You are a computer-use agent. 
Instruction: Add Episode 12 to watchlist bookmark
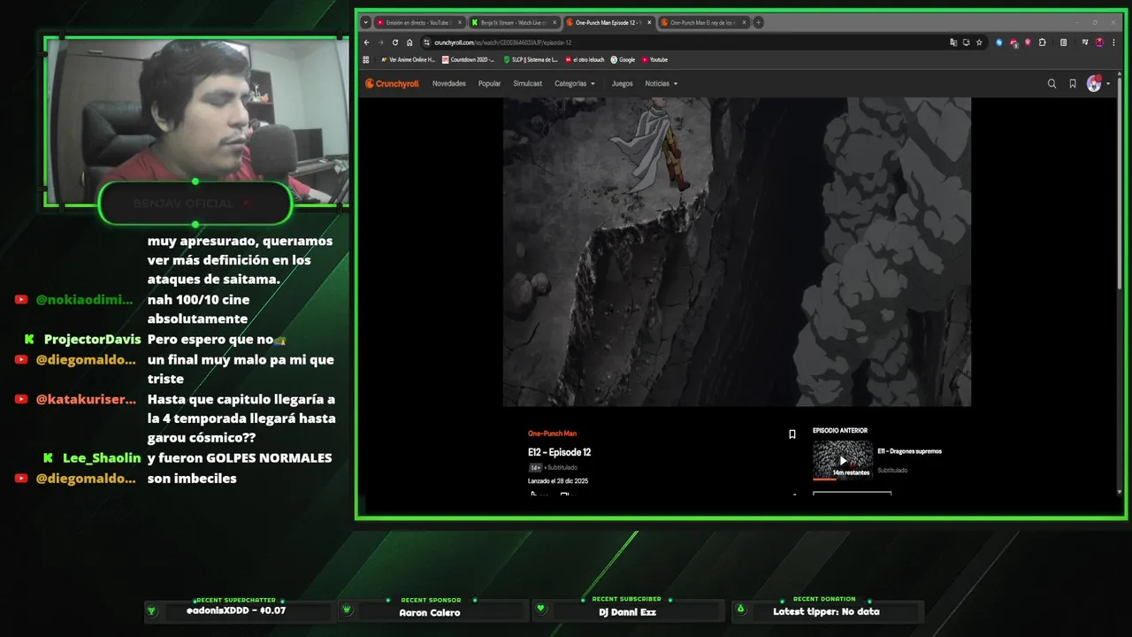(792, 434)
